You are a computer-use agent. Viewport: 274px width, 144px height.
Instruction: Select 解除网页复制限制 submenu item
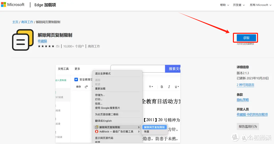pos(154,127)
